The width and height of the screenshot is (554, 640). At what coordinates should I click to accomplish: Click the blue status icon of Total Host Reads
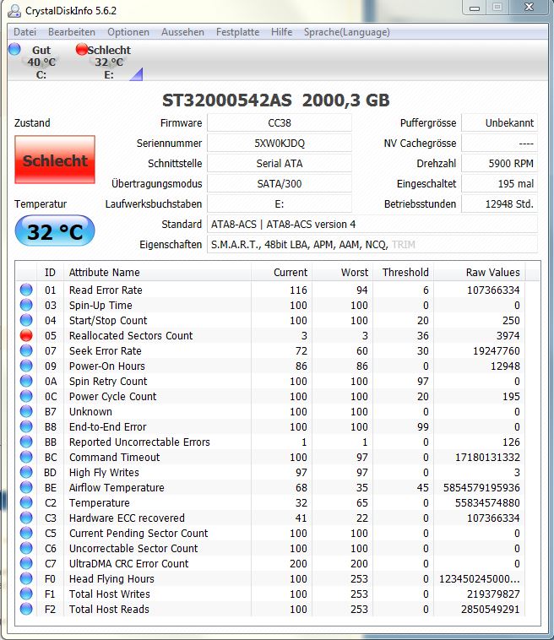coord(26,609)
